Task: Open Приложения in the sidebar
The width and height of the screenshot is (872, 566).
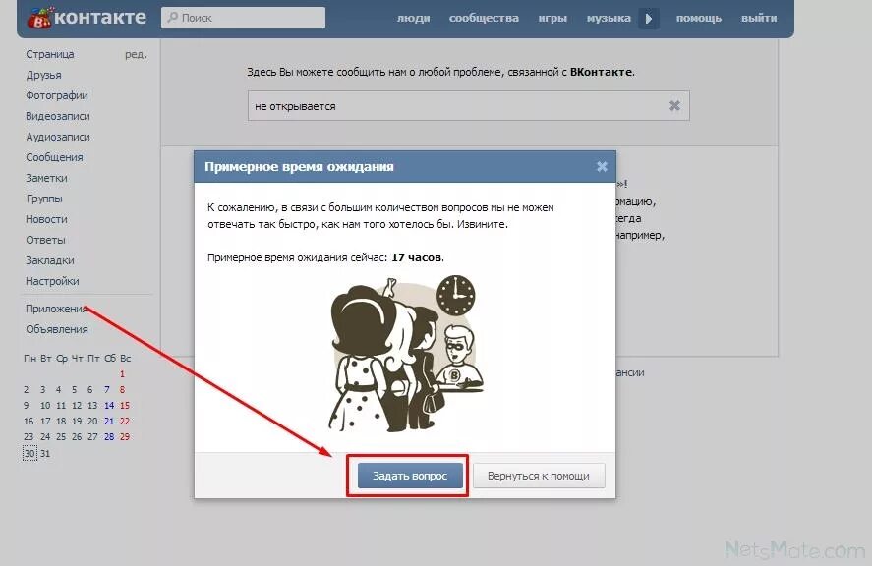Action: click(x=57, y=308)
